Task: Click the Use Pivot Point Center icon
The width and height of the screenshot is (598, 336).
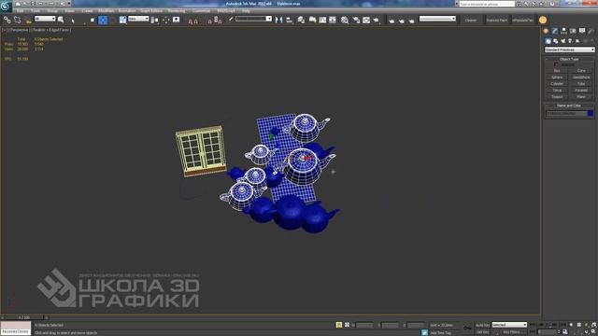Action: pos(155,20)
